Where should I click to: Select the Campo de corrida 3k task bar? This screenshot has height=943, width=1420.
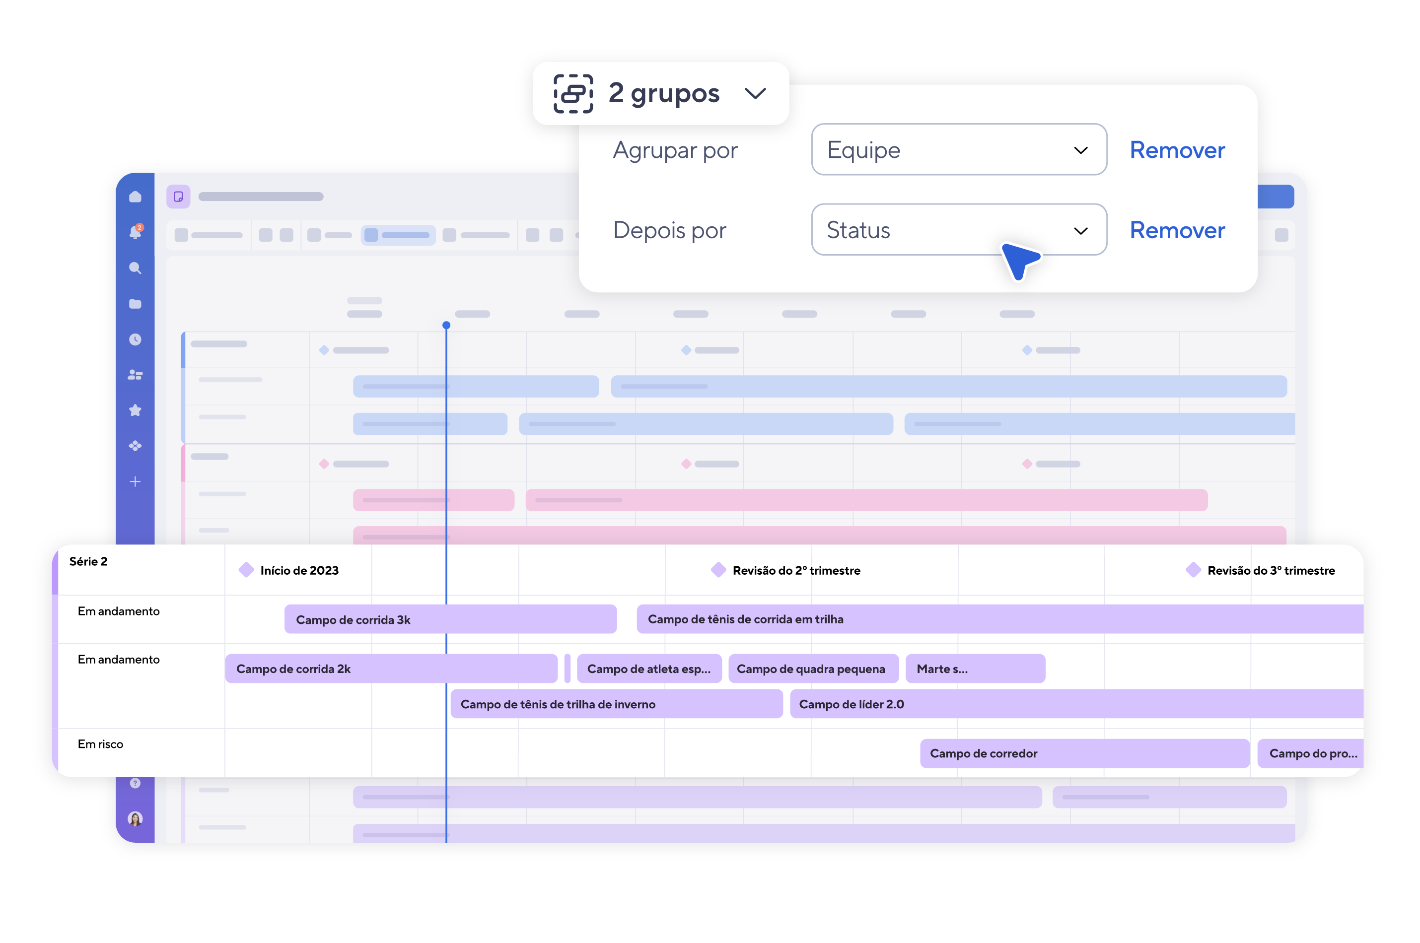click(450, 619)
